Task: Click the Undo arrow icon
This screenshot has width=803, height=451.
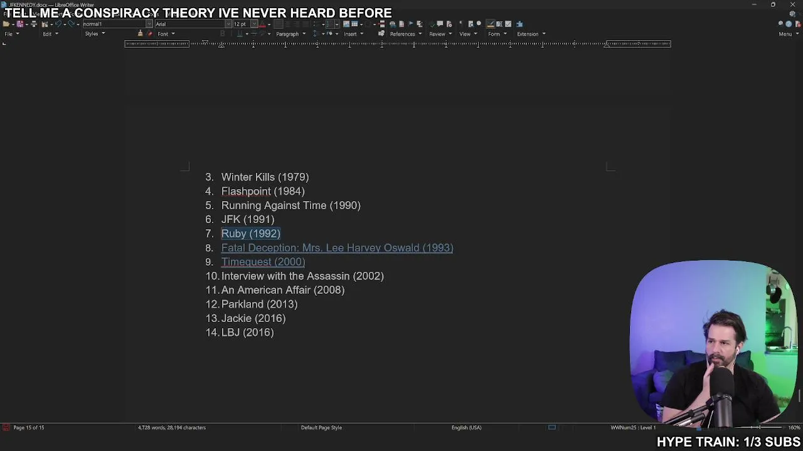Action: click(x=58, y=24)
